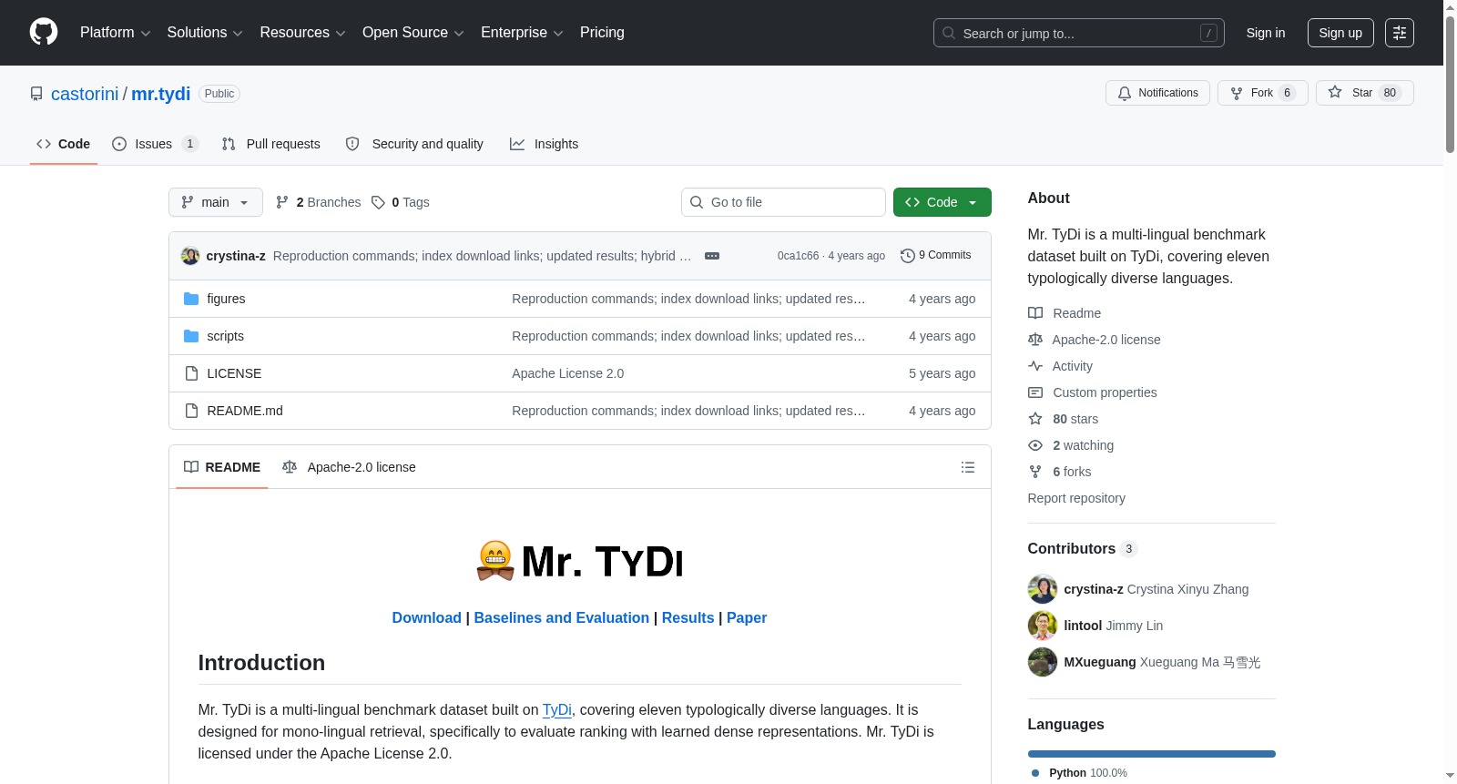This screenshot has width=1457, height=784.
Task: Open crystina-z contributor profile
Action: 1156,589
